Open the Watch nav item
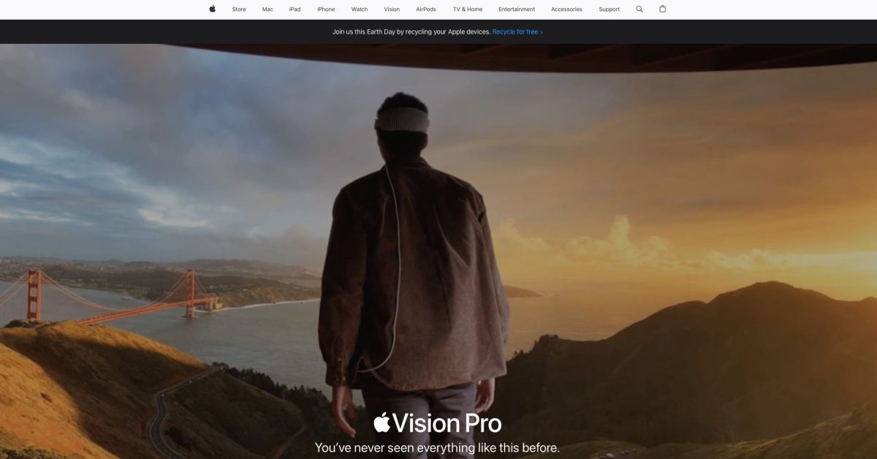The height and width of the screenshot is (459, 877). pos(360,10)
